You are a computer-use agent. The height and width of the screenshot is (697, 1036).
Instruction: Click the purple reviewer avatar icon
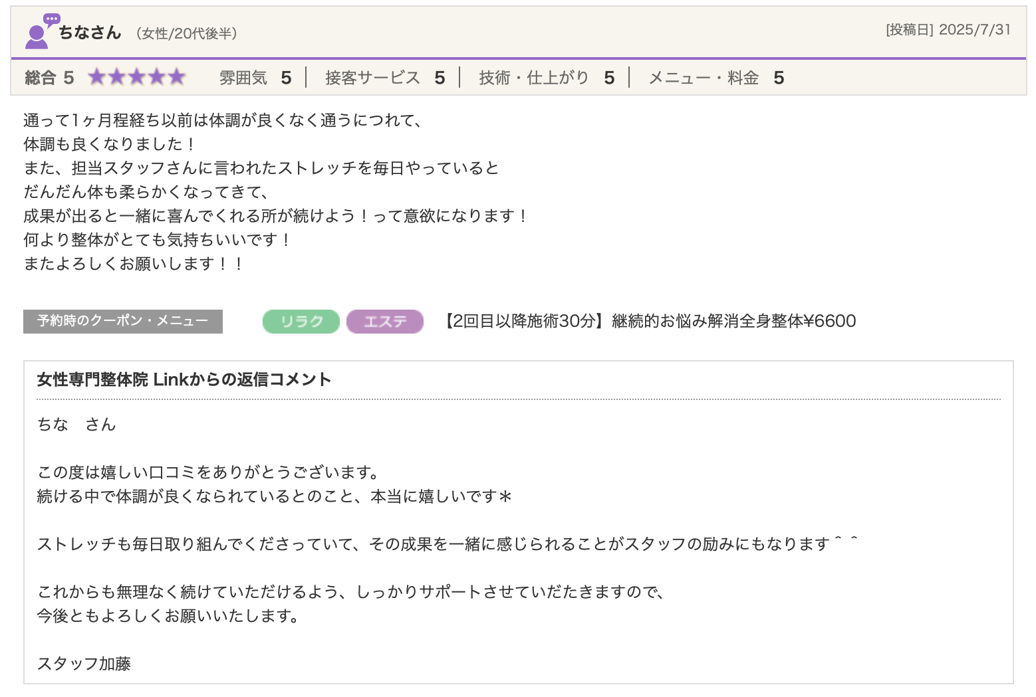click(x=39, y=33)
